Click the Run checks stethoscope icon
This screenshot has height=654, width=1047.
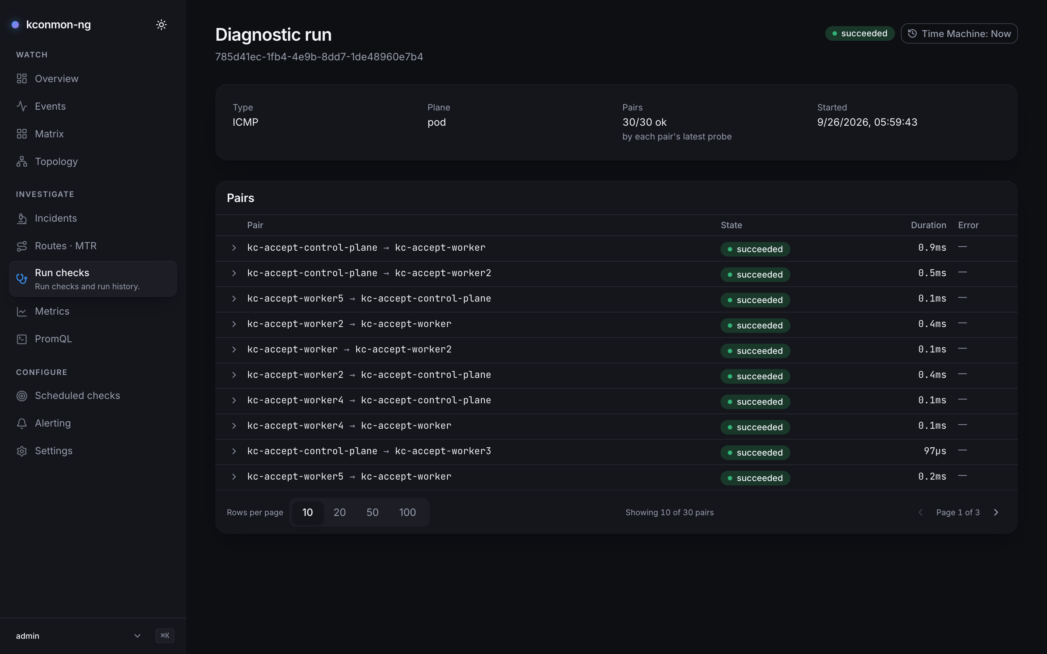tap(22, 279)
